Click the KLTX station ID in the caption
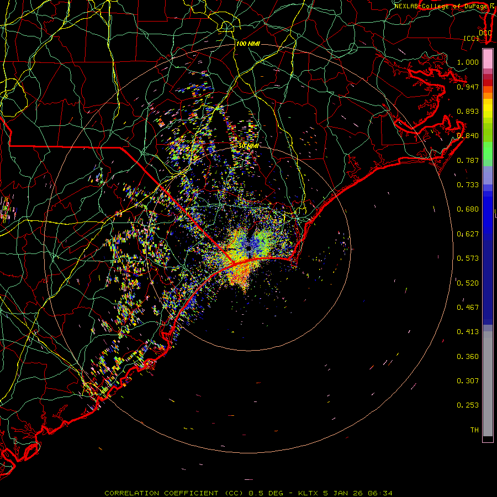497x497 pixels. [308, 493]
